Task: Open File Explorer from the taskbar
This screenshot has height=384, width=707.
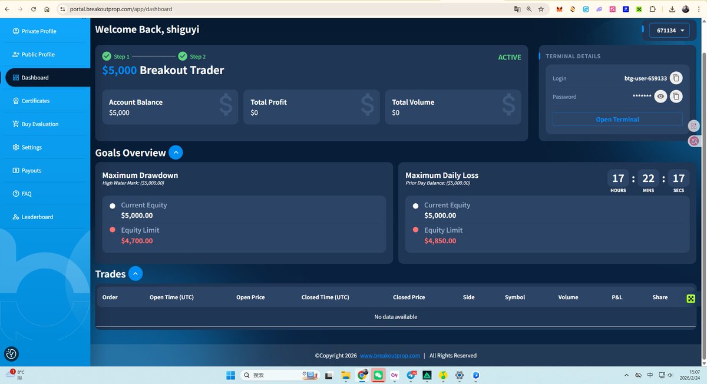Action: coord(346,375)
